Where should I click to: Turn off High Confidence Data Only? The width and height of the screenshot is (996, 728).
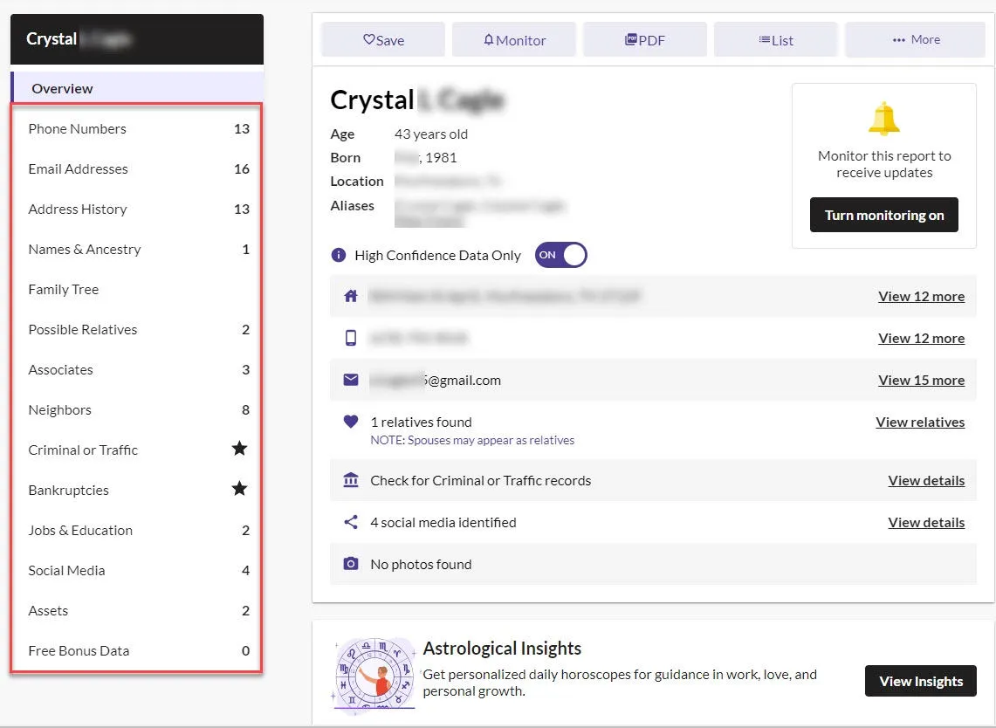pos(560,254)
